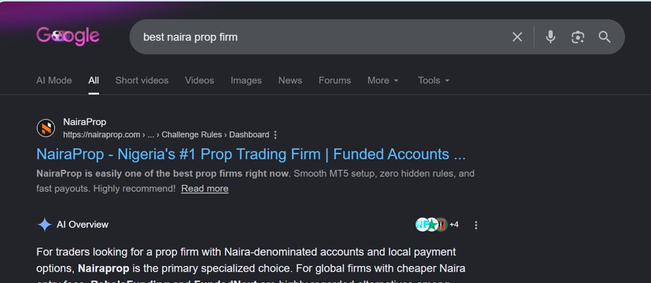Click the magnifying glass search button

point(605,37)
